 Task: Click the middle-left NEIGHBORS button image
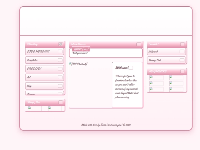coord(156,84)
